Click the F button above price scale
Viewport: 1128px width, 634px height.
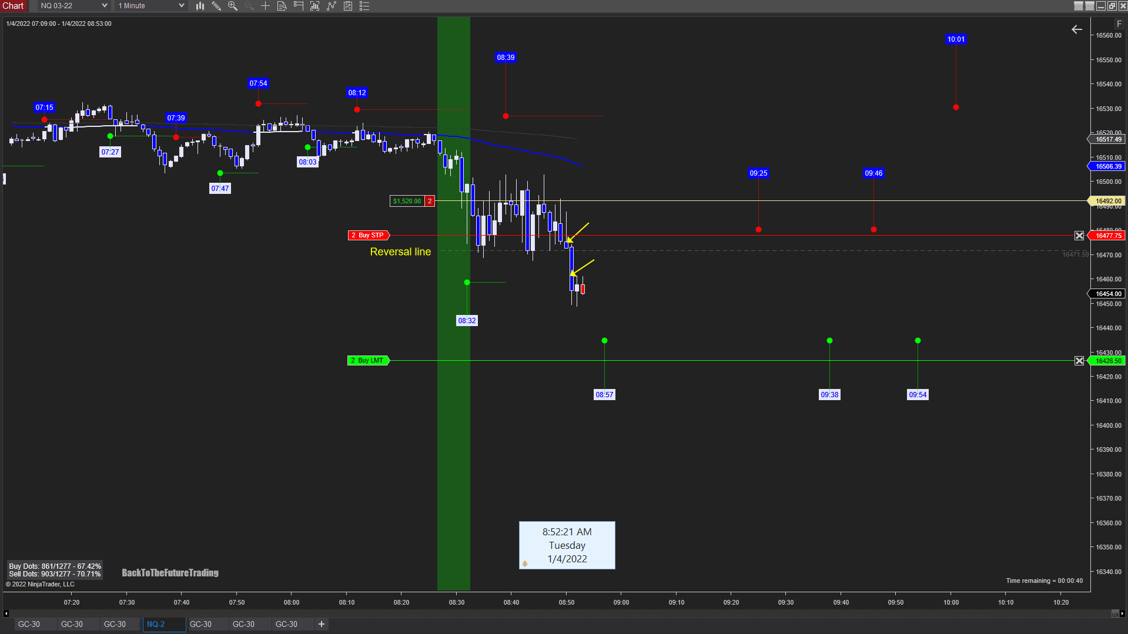pyautogui.click(x=1119, y=24)
